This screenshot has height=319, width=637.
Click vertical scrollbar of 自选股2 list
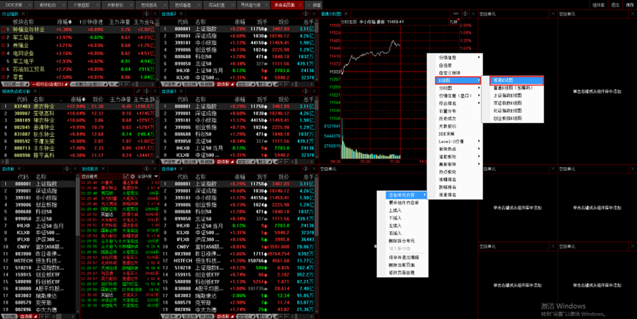pos(316,51)
